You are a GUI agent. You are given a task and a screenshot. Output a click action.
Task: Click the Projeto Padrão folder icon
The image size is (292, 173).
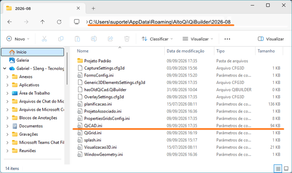[80, 61]
